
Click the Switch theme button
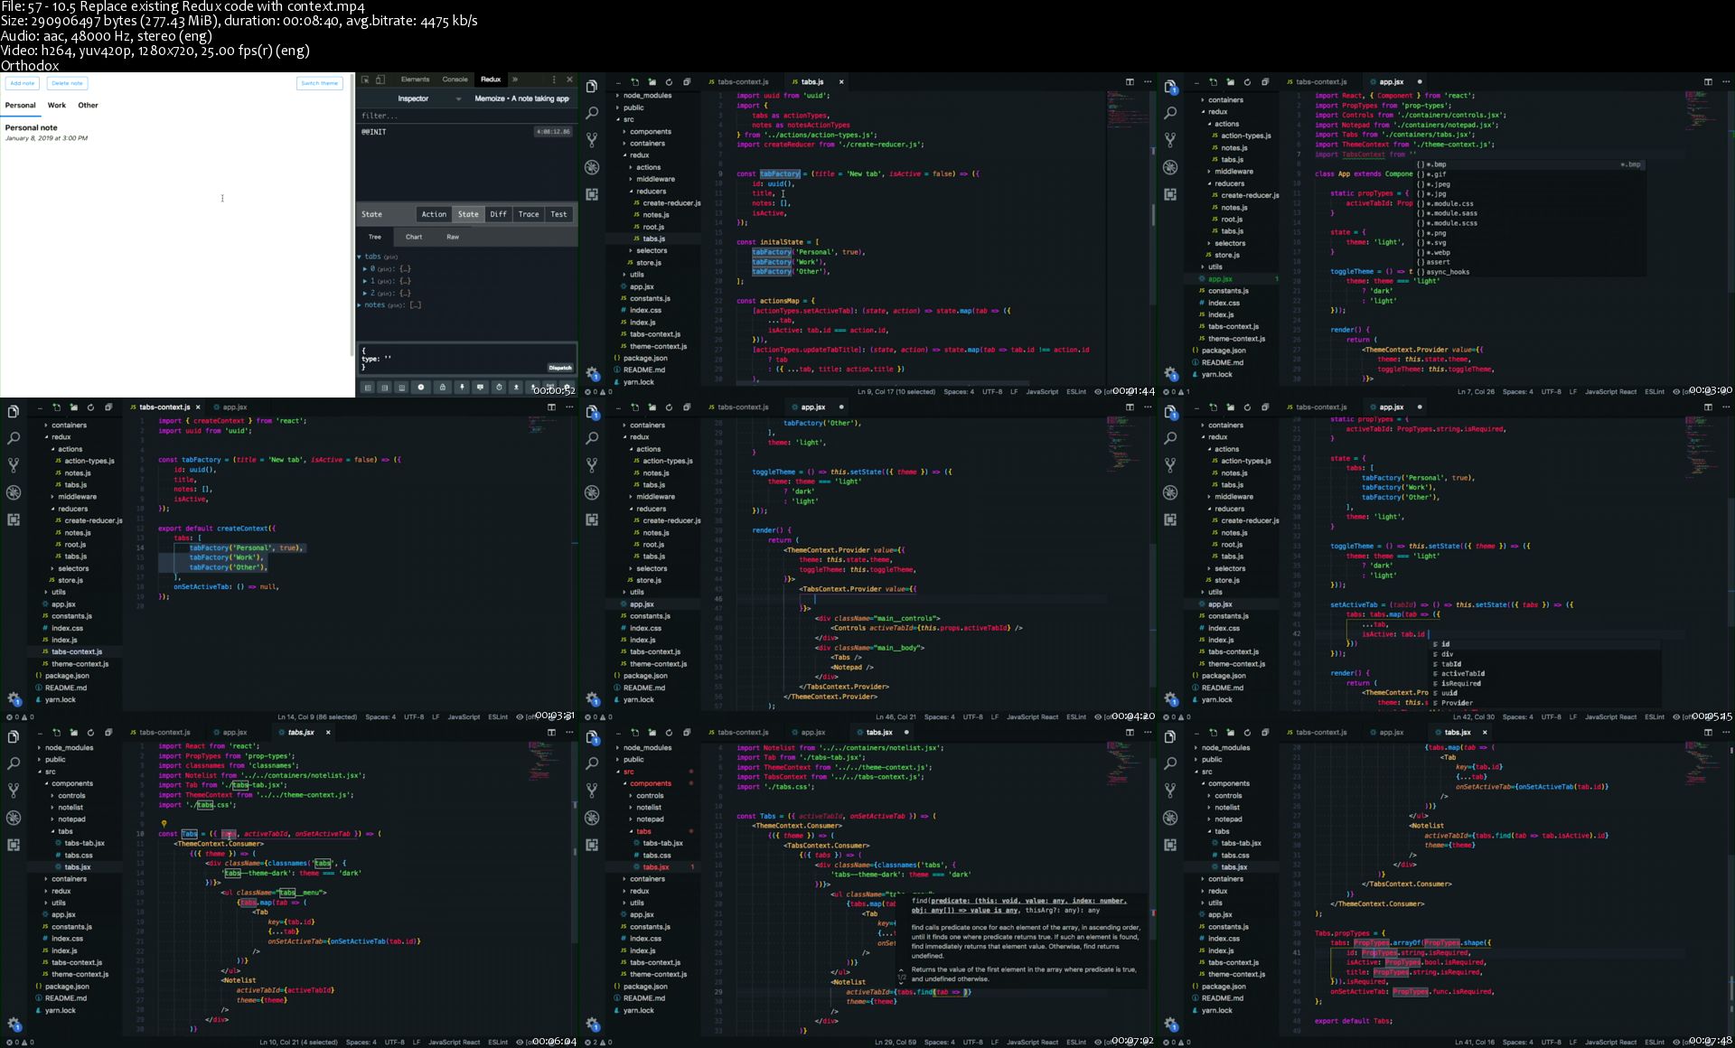319,83
